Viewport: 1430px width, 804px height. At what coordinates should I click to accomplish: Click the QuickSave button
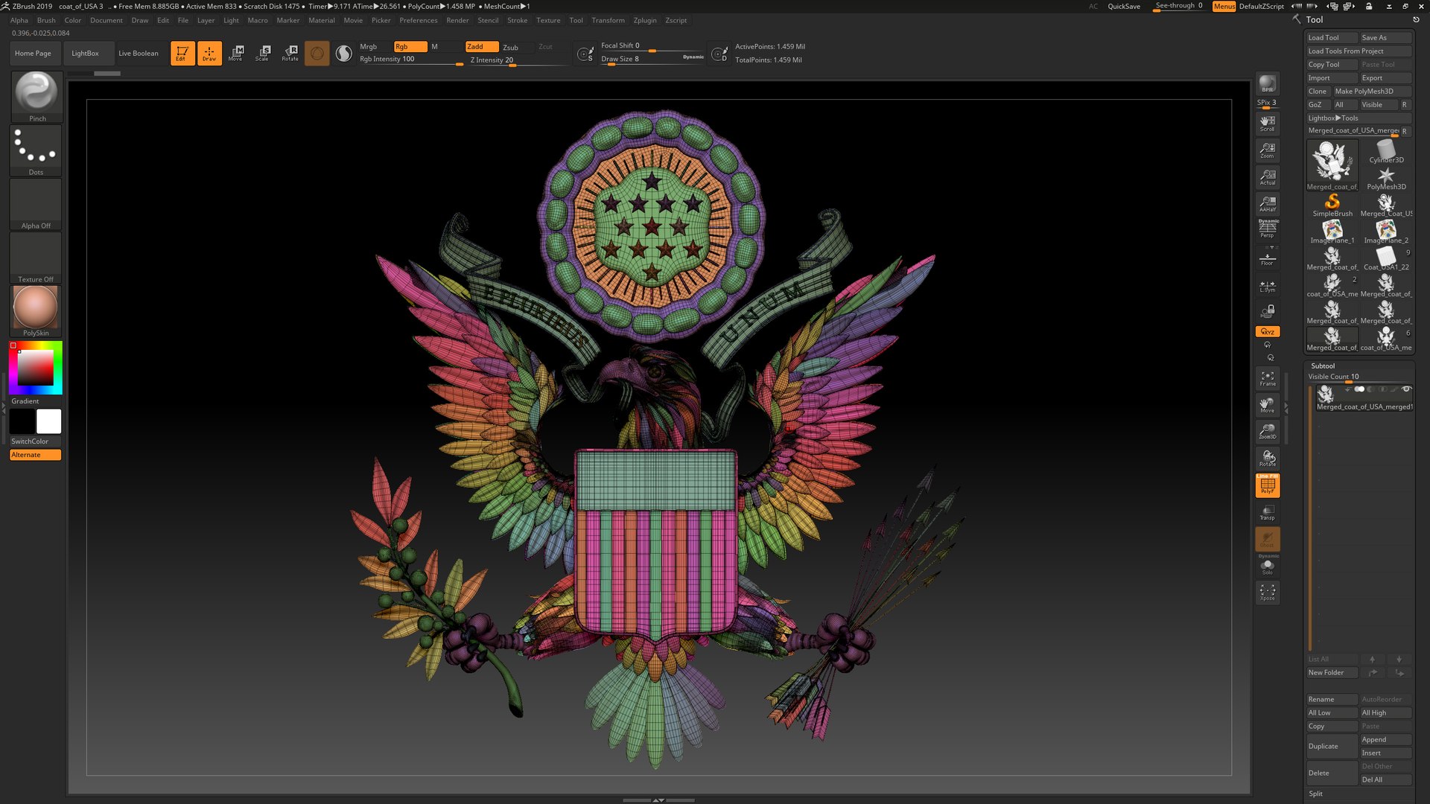[x=1124, y=6]
